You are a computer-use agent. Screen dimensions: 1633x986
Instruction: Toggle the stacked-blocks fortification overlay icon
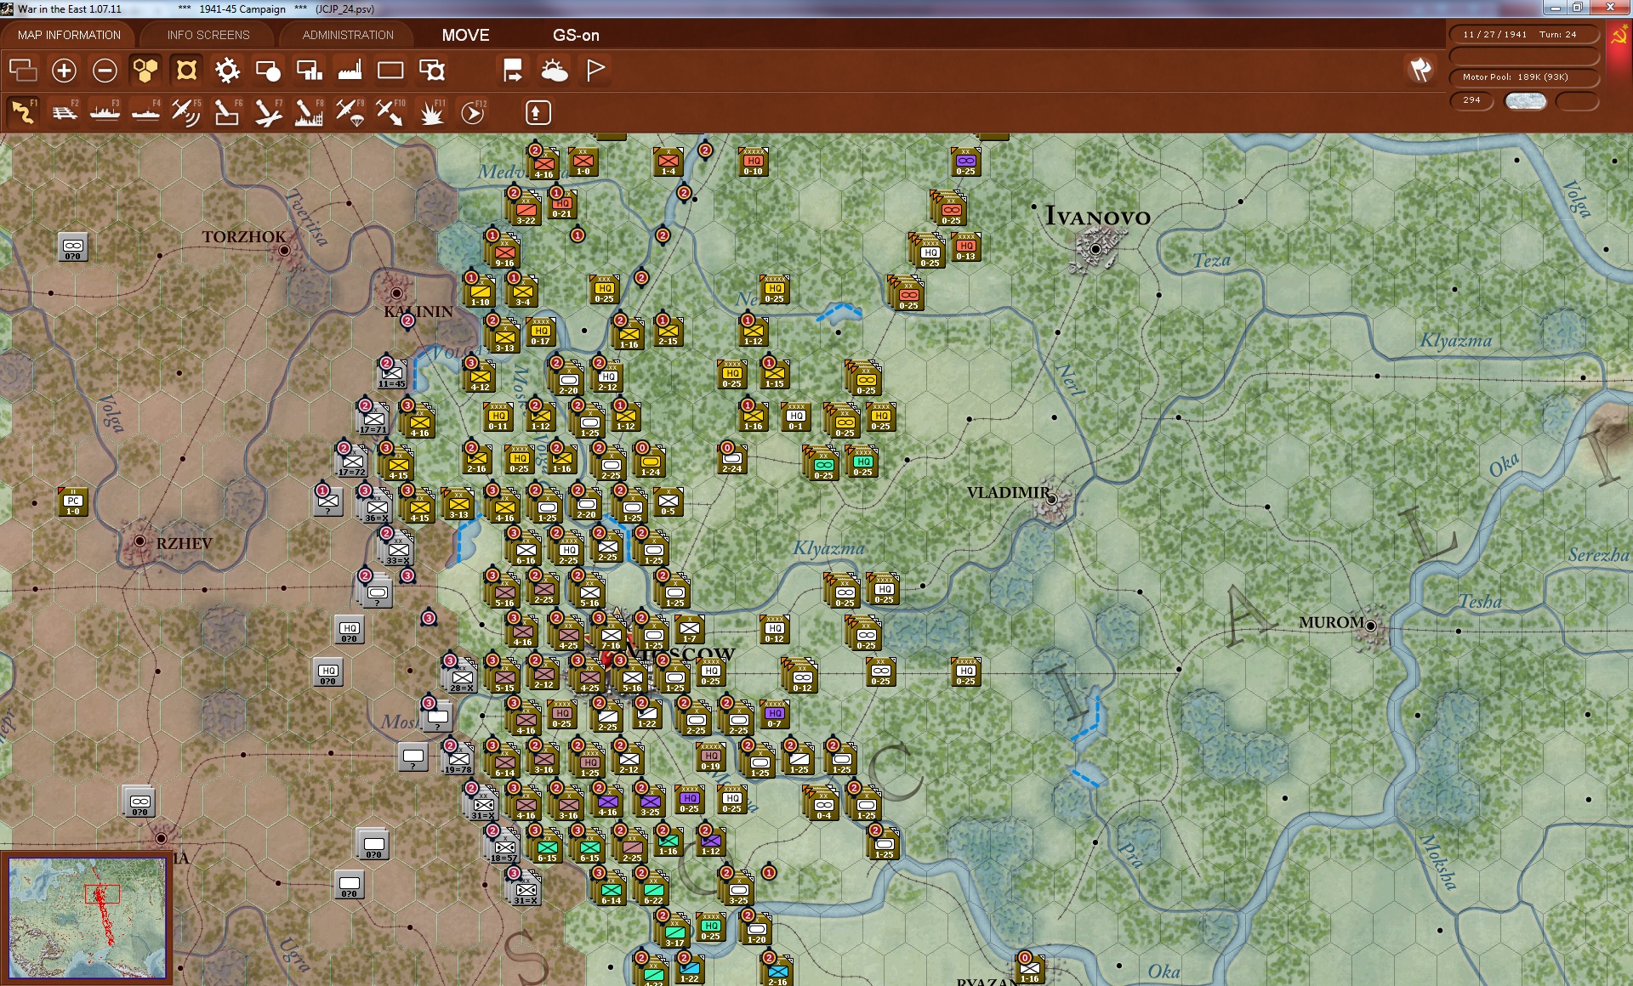coord(309,70)
